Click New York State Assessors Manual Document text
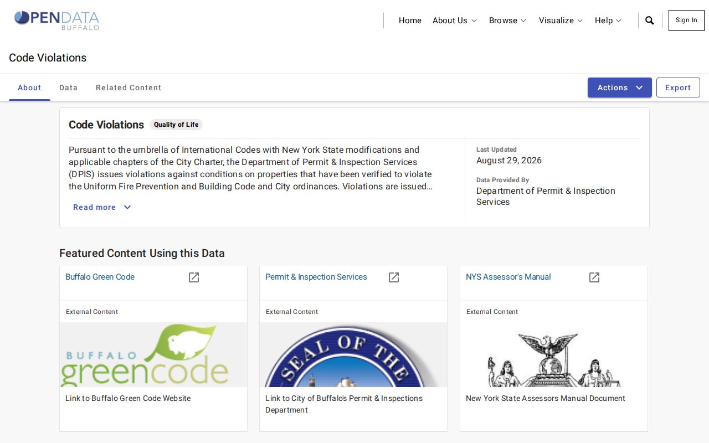Viewport: 709px width, 443px height. click(x=546, y=398)
